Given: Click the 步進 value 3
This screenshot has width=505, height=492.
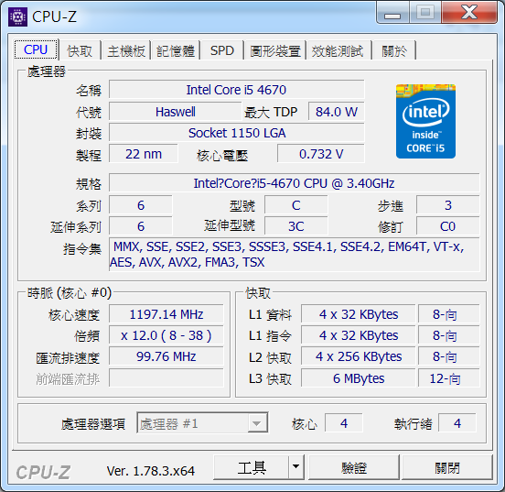Looking at the screenshot, I should tap(447, 205).
